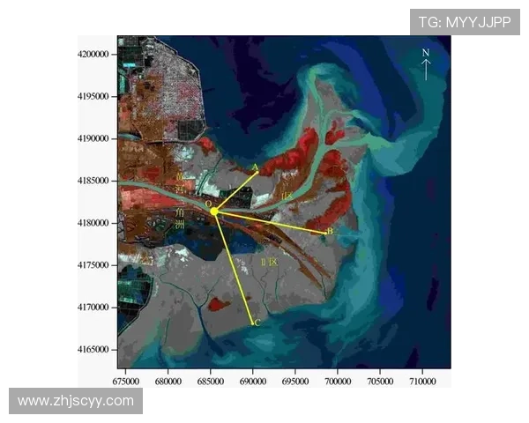This screenshot has width=529, height=423.
Task: Click the 690000 x-axis tick label
Action: tap(253, 382)
